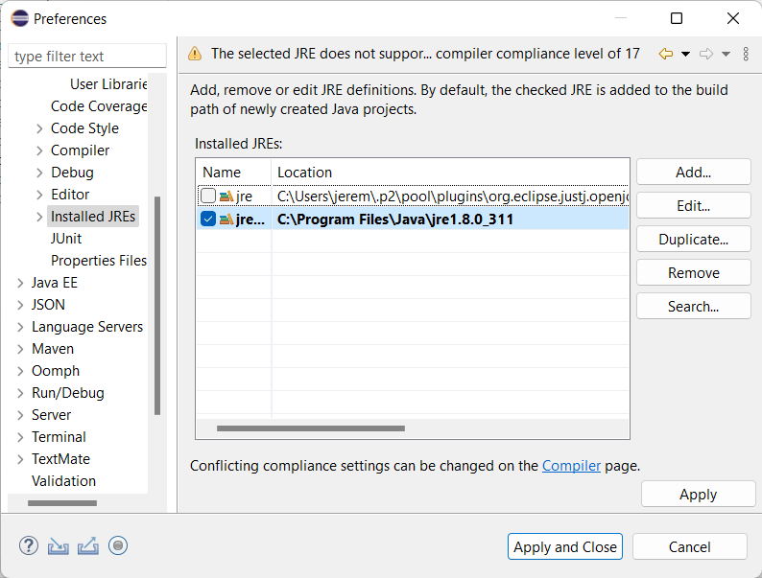Click Add... to add a JRE
Screen dimensions: 762x578
[x=693, y=173]
